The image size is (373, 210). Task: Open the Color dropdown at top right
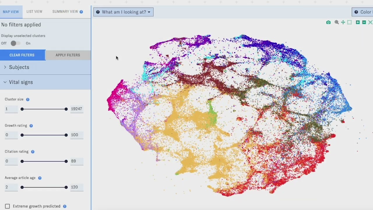pos(363,12)
